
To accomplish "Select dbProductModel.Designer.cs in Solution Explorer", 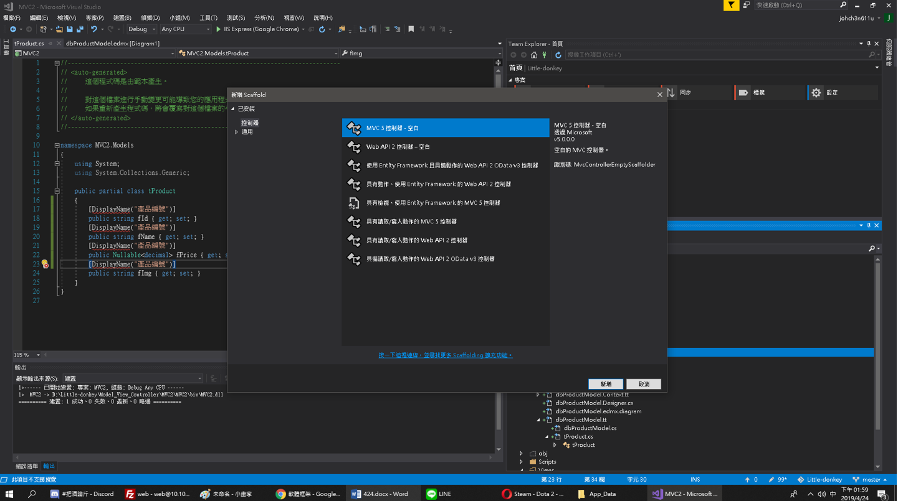I will pos(594,403).
